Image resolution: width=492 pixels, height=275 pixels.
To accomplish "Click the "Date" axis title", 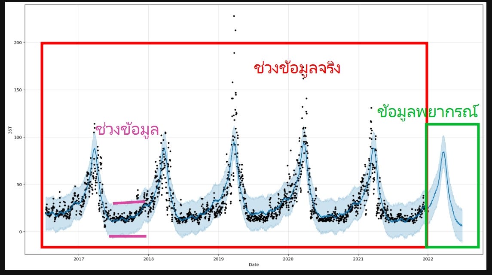I will point(254,265).
